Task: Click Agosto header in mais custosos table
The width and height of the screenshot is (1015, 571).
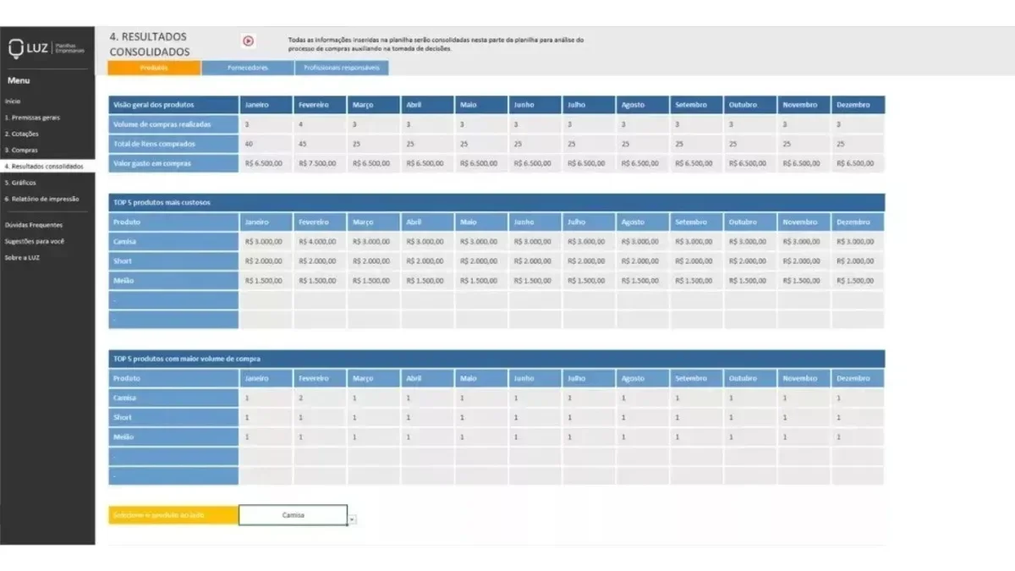Action: (642, 222)
